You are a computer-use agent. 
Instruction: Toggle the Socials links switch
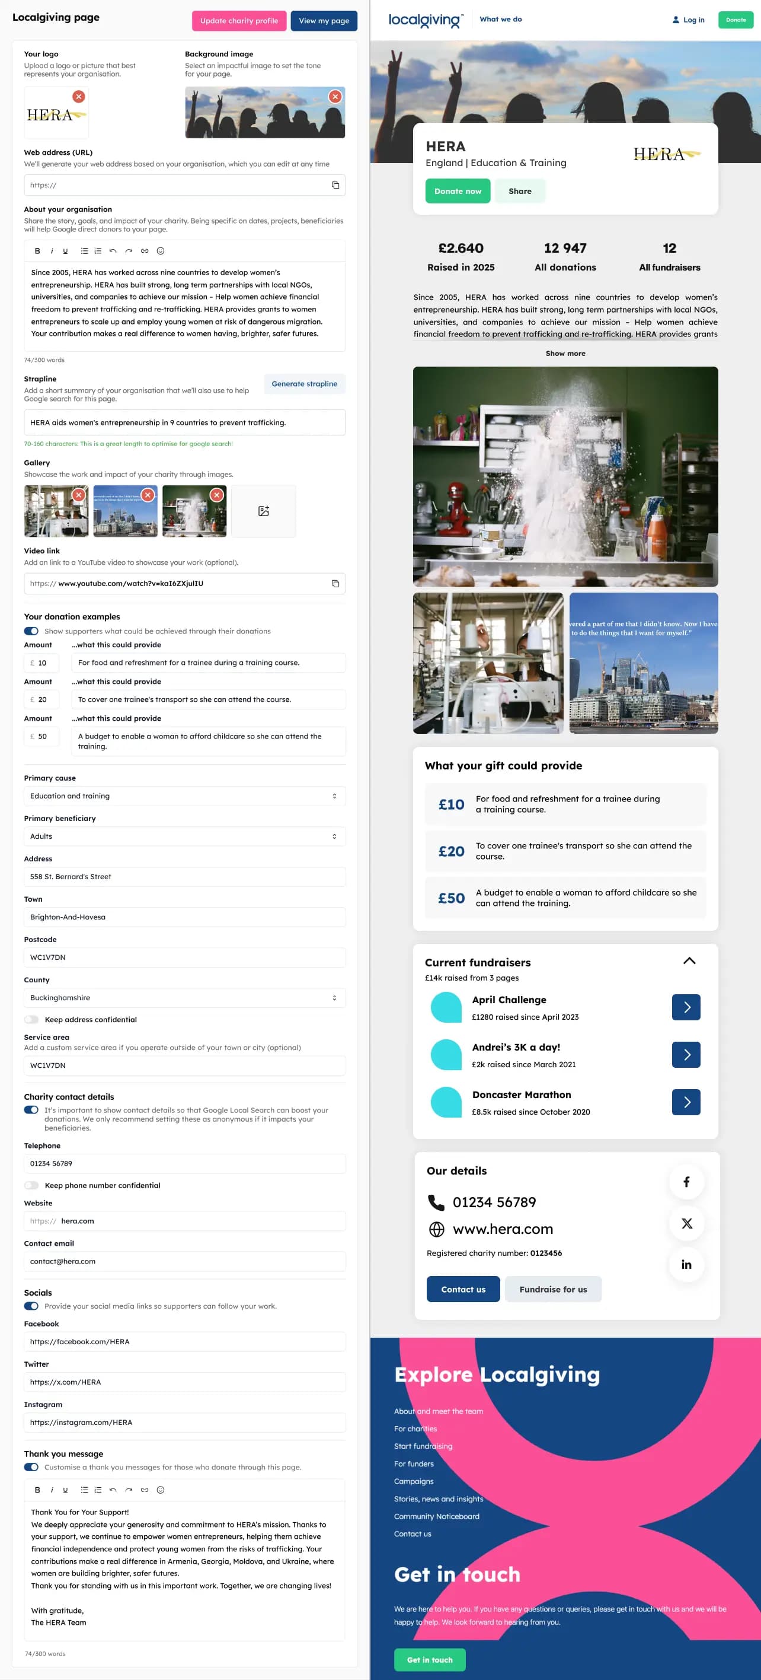coord(31,1306)
